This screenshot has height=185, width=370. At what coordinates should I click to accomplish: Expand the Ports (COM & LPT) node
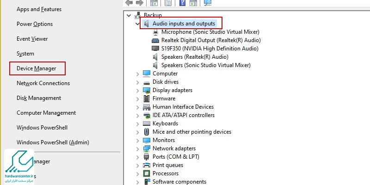coord(137,157)
